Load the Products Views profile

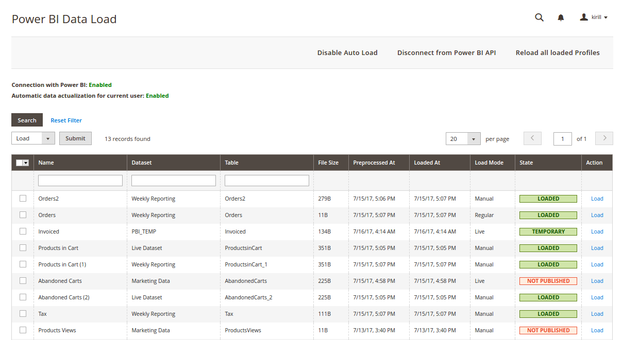click(x=597, y=330)
